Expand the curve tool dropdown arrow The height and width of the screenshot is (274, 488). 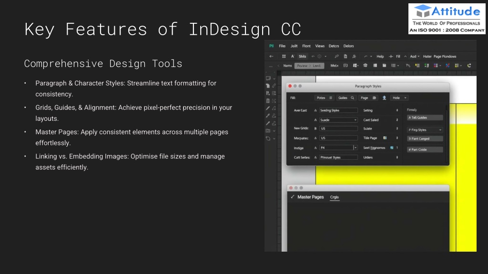coord(371,57)
